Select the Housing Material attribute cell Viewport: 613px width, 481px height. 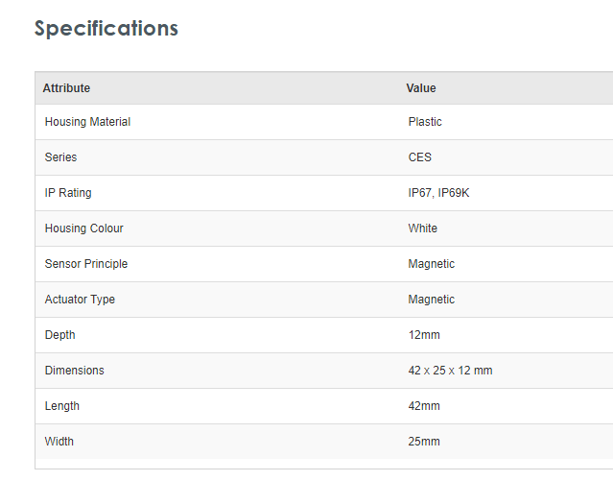pos(87,122)
